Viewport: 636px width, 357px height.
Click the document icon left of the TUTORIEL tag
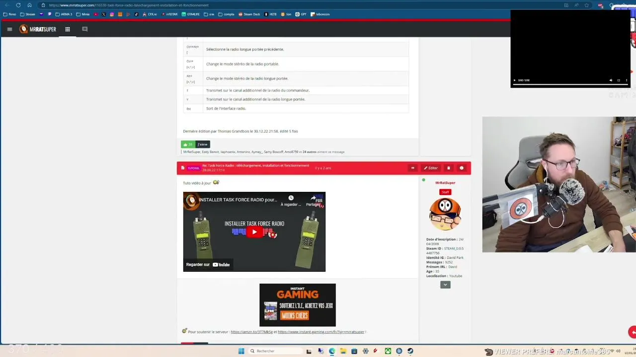[182, 168]
